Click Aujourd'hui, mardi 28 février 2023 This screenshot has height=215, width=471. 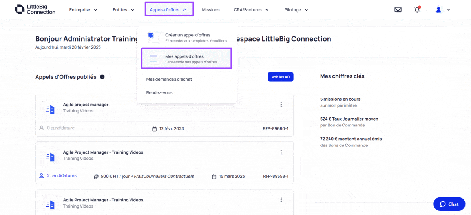68,47
